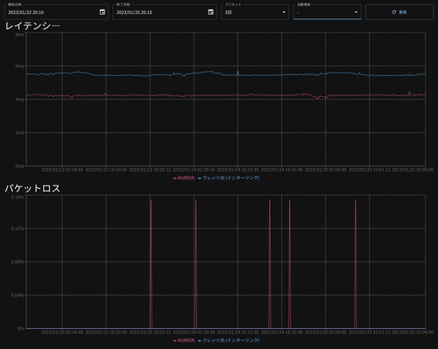The width and height of the screenshot is (438, 349).
Task: Click 2023/01/24 18:10:48 label under packet loss chart
Action: [x=281, y=332]
